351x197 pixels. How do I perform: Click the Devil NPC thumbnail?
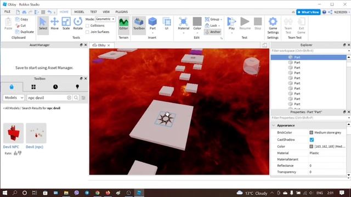[x=13, y=133]
